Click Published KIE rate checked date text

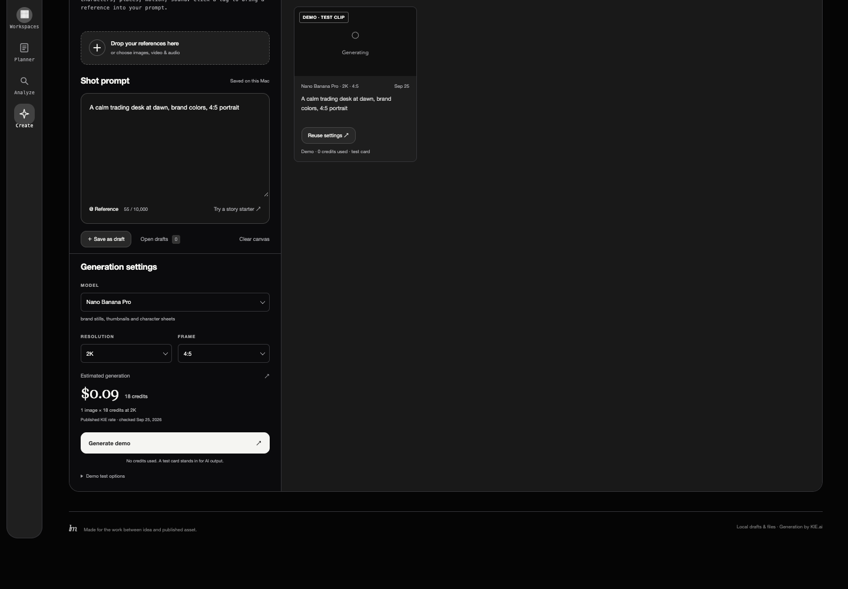tap(121, 420)
